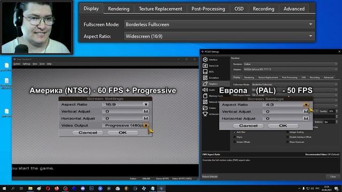Open enlarged Aspect Ratio Widescreen (16:9) dropdown
Image resolution: width=342 pixels, height=192 pixels.
tap(219, 36)
